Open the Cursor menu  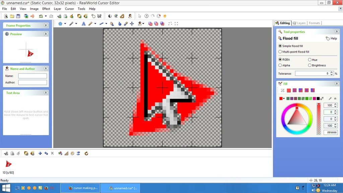click(x=69, y=9)
